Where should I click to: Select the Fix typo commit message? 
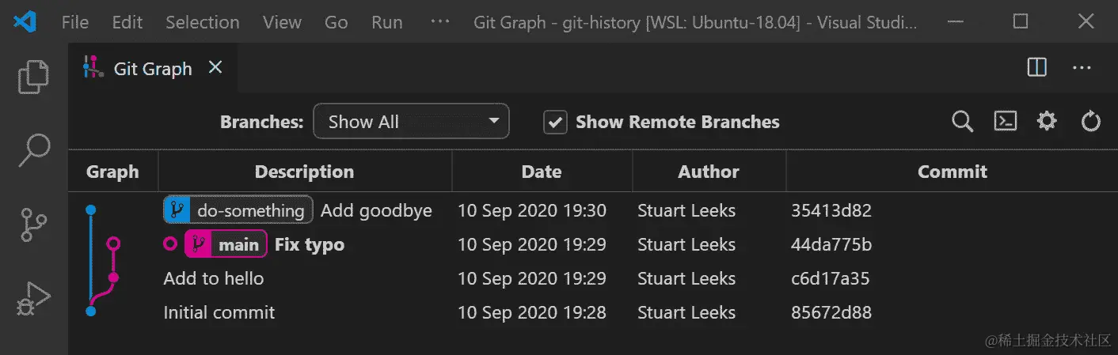pyautogui.click(x=310, y=244)
